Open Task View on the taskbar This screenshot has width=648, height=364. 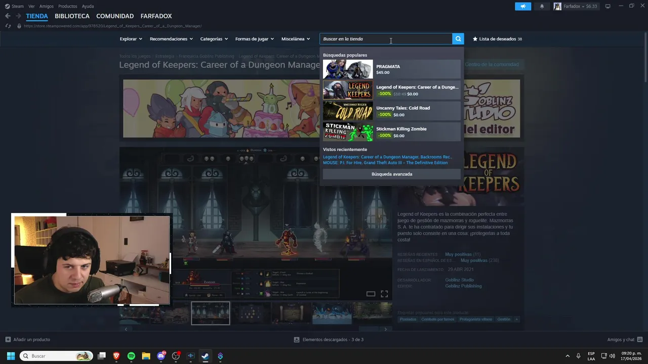pyautogui.click(x=102, y=356)
